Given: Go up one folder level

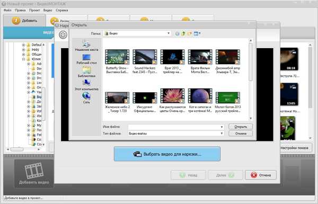Looking at the screenshot, I should click(183, 33).
